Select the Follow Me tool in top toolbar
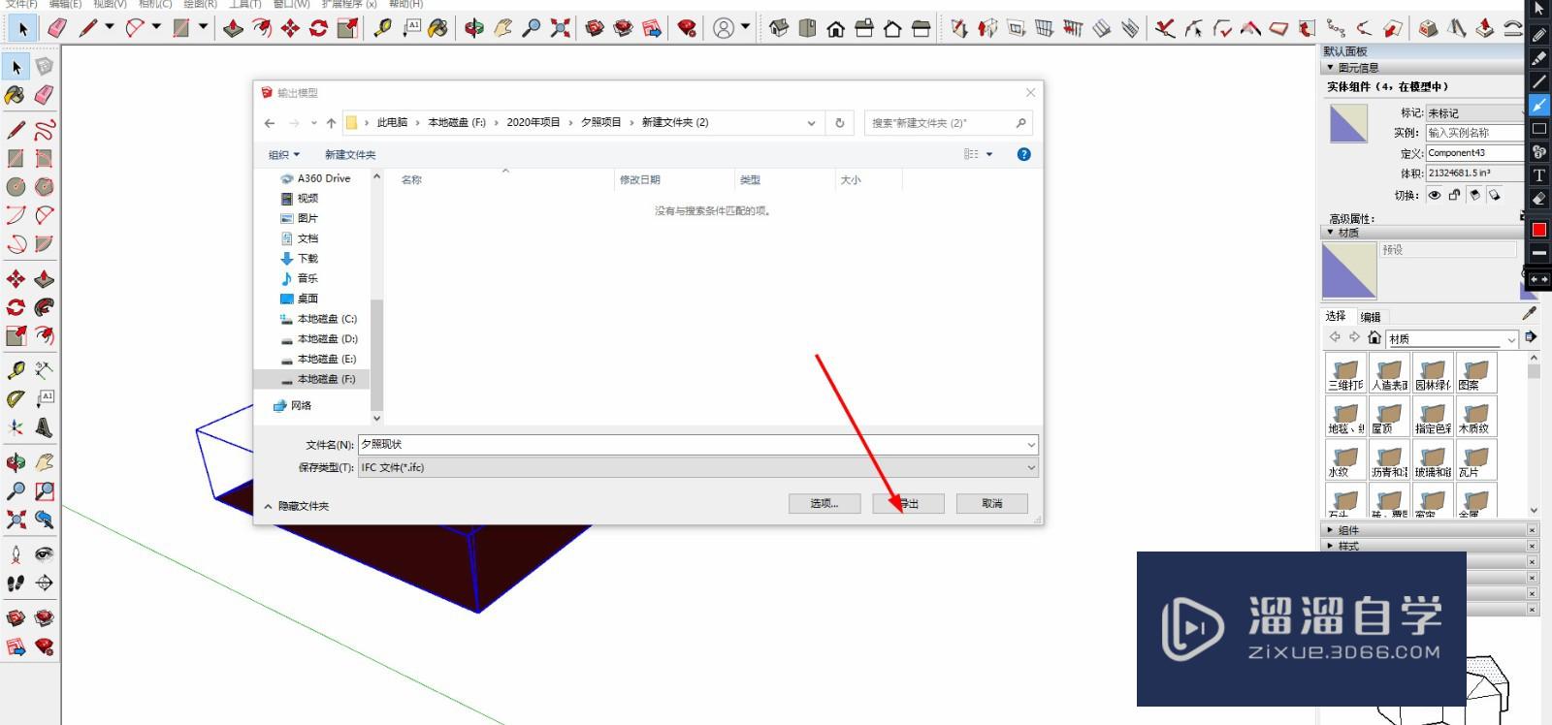 [262, 28]
